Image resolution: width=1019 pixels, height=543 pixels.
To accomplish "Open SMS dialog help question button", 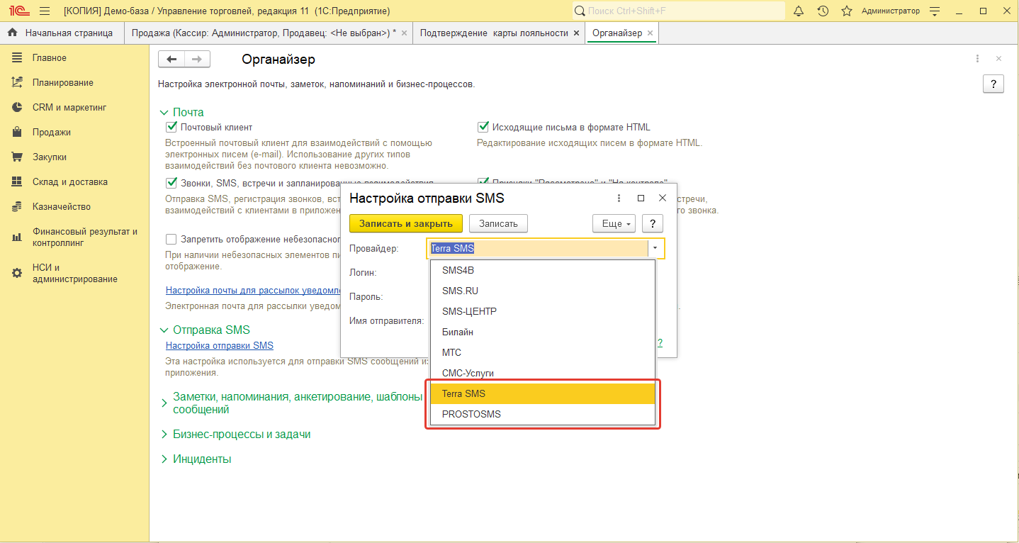I will click(653, 223).
